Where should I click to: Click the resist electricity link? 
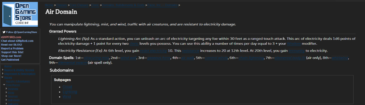(x=153, y=50)
